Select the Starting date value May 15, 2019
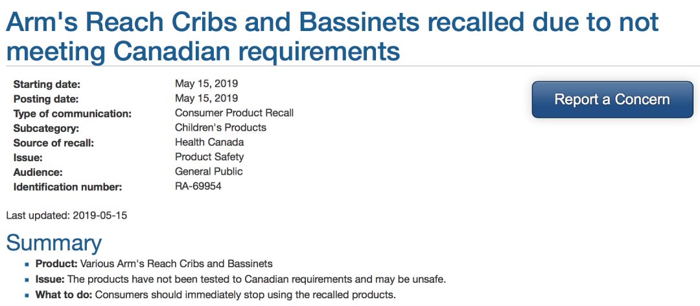 (206, 83)
